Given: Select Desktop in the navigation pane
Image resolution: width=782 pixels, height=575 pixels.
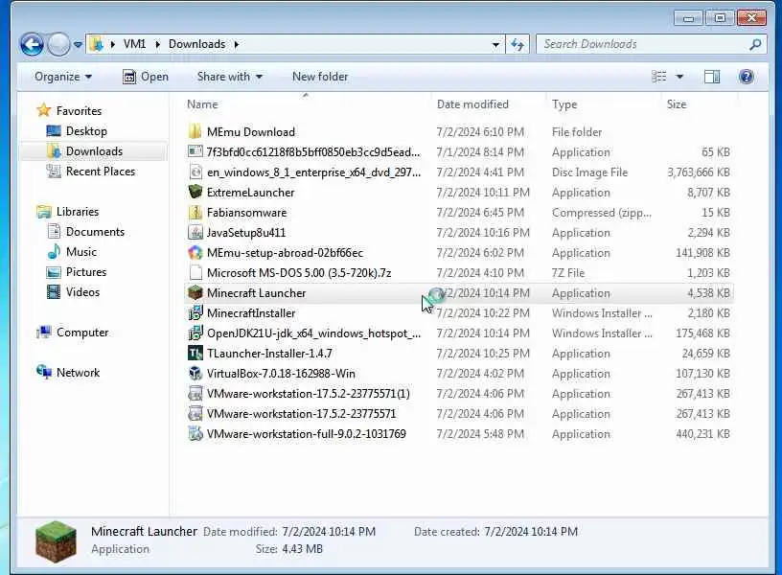Looking at the screenshot, I should [x=77, y=131].
